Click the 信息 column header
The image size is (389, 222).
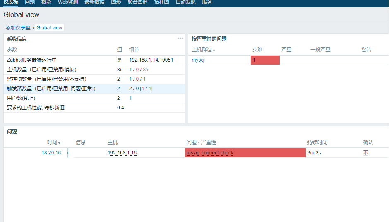click(81, 142)
